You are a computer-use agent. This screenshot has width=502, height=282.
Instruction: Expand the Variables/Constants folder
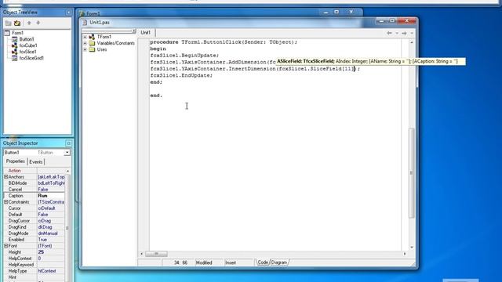[x=85, y=43]
